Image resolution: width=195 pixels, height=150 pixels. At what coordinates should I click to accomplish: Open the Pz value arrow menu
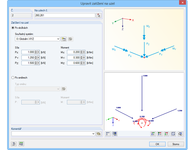click(38, 63)
